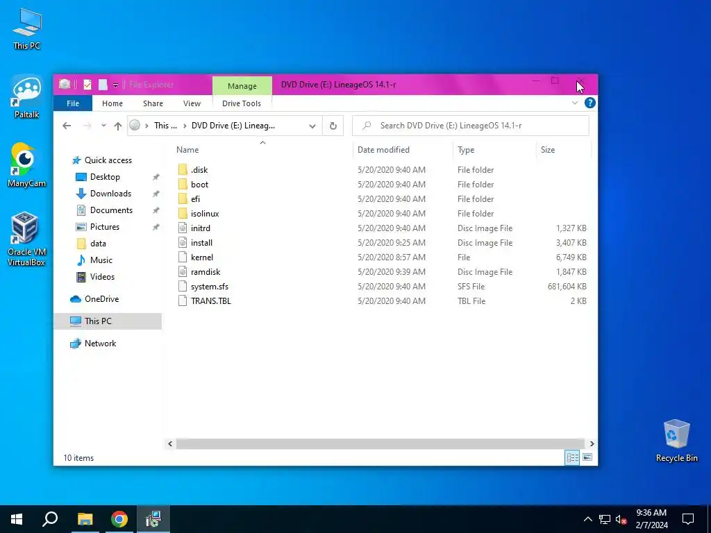This screenshot has width=711, height=533.
Task: Sort by Type column header
Action: tap(466, 150)
